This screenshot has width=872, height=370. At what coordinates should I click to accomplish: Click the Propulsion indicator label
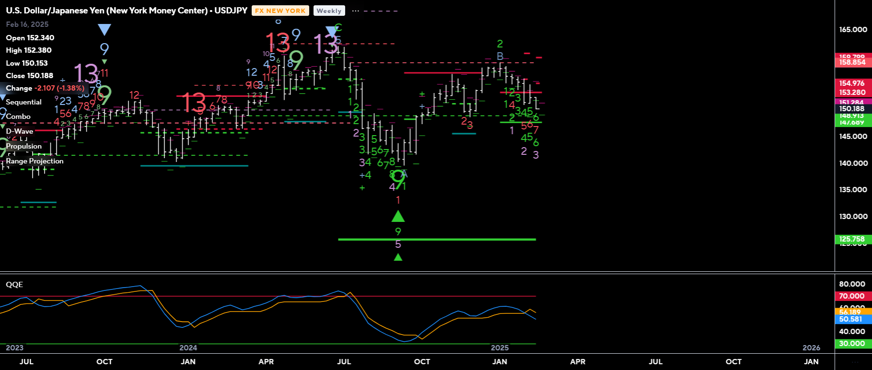(23, 146)
